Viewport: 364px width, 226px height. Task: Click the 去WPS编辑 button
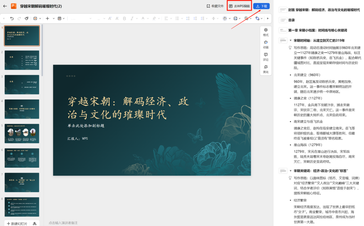[x=239, y=6]
